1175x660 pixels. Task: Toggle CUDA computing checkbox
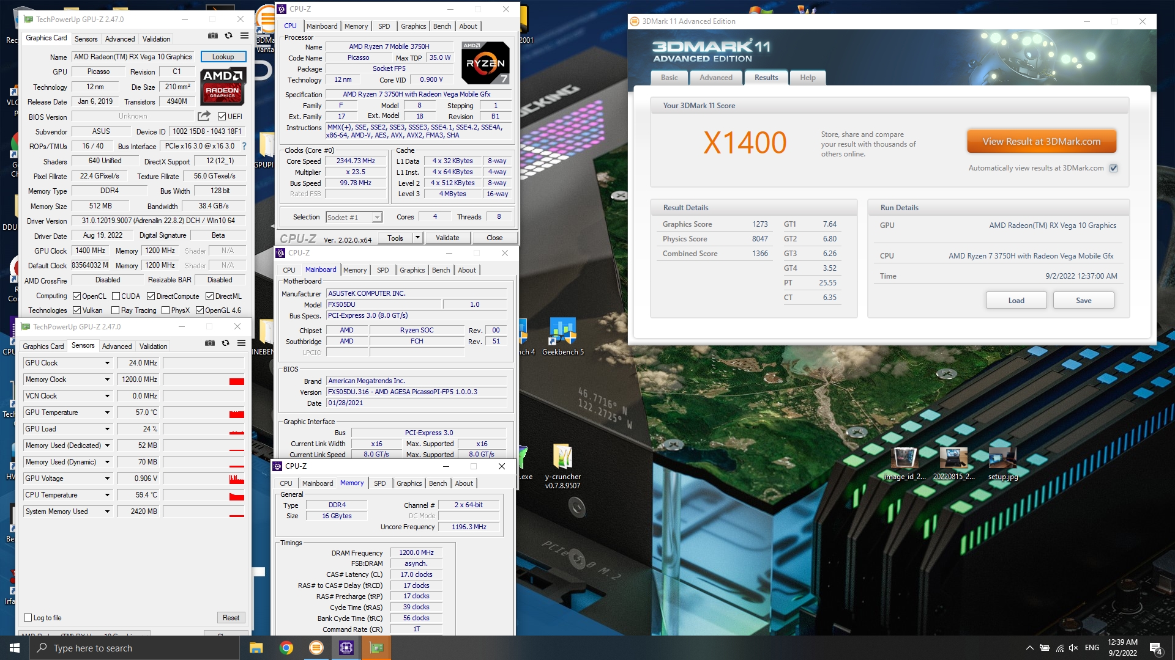pos(116,296)
